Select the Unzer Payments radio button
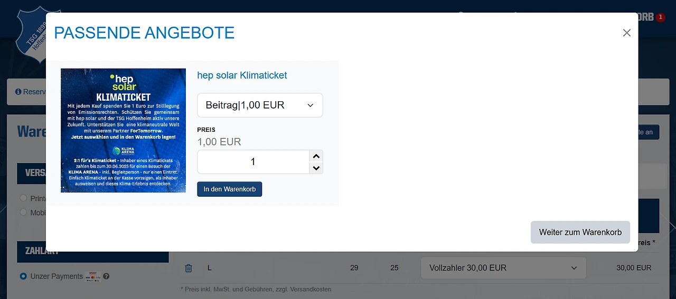Image resolution: width=676 pixels, height=299 pixels. 23,276
